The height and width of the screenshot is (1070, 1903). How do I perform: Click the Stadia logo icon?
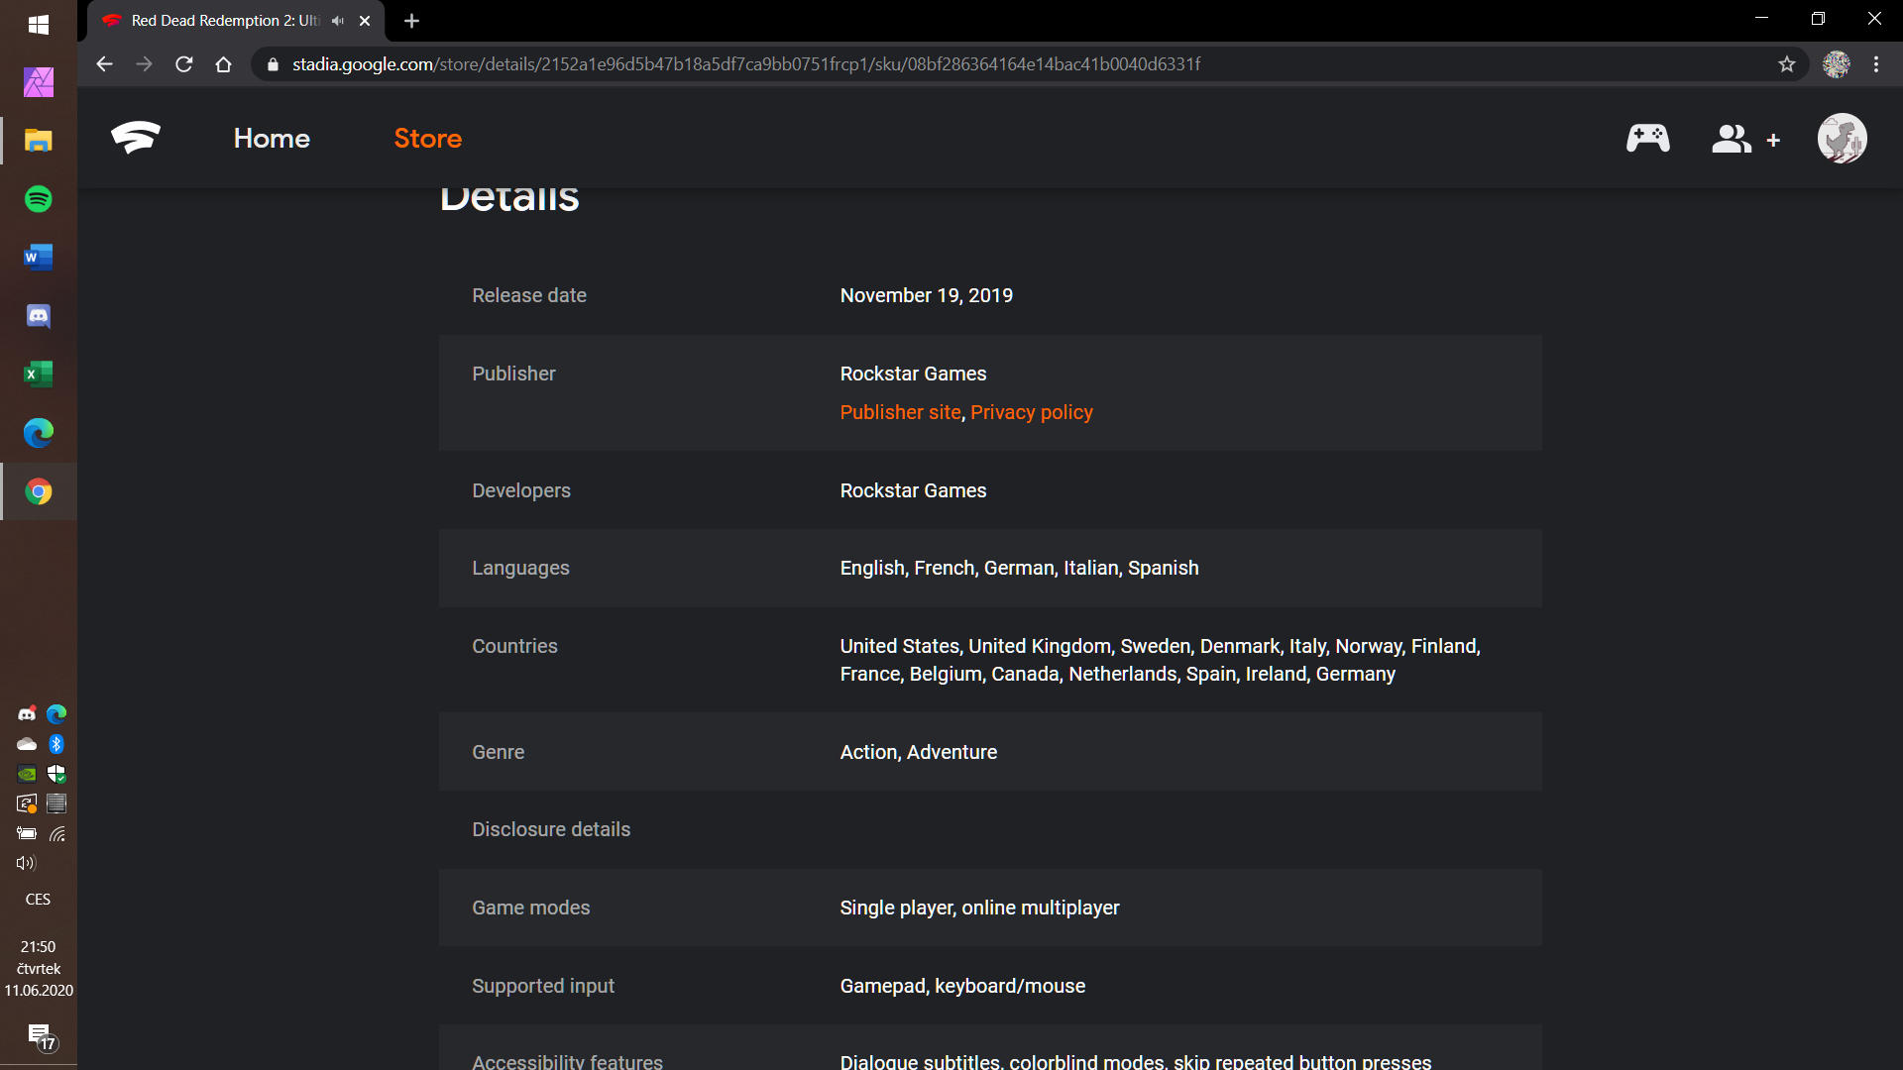click(x=136, y=138)
